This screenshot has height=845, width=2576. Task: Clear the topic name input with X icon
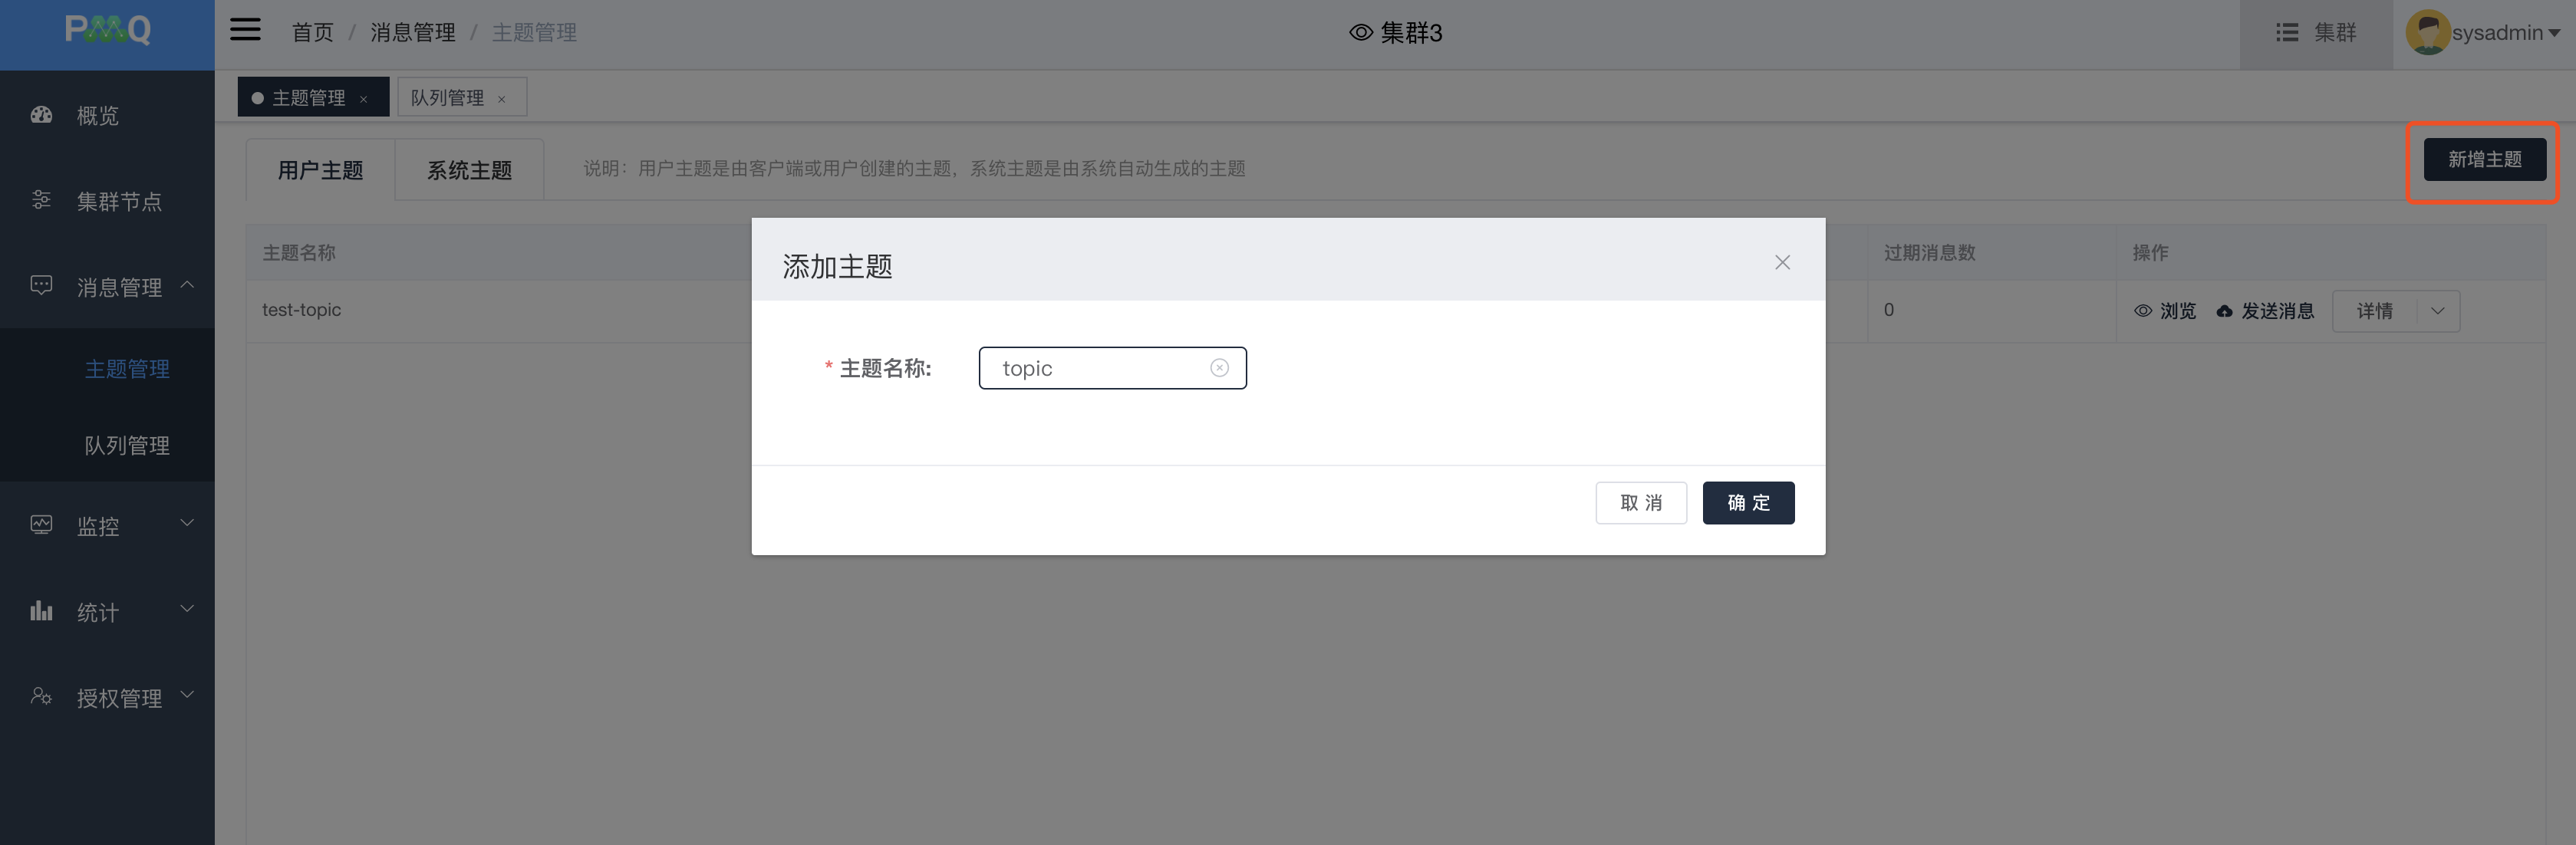tap(1219, 368)
